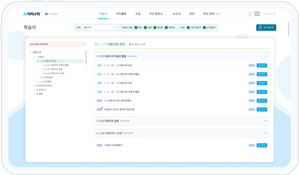The image size is (299, 175).
Task: Open 개념 worksheet ① 다항식의 정리 title
Action: click(118, 83)
